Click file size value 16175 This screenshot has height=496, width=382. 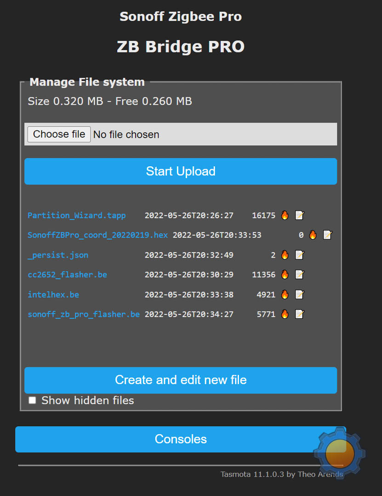tap(263, 215)
